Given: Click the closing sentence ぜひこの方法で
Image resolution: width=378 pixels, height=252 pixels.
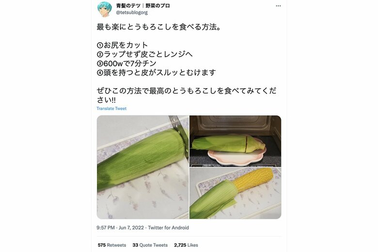Looking at the screenshot, I should click(187, 95).
